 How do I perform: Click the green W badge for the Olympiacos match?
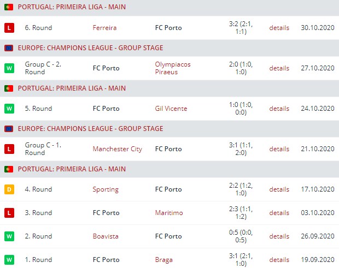tap(9, 68)
